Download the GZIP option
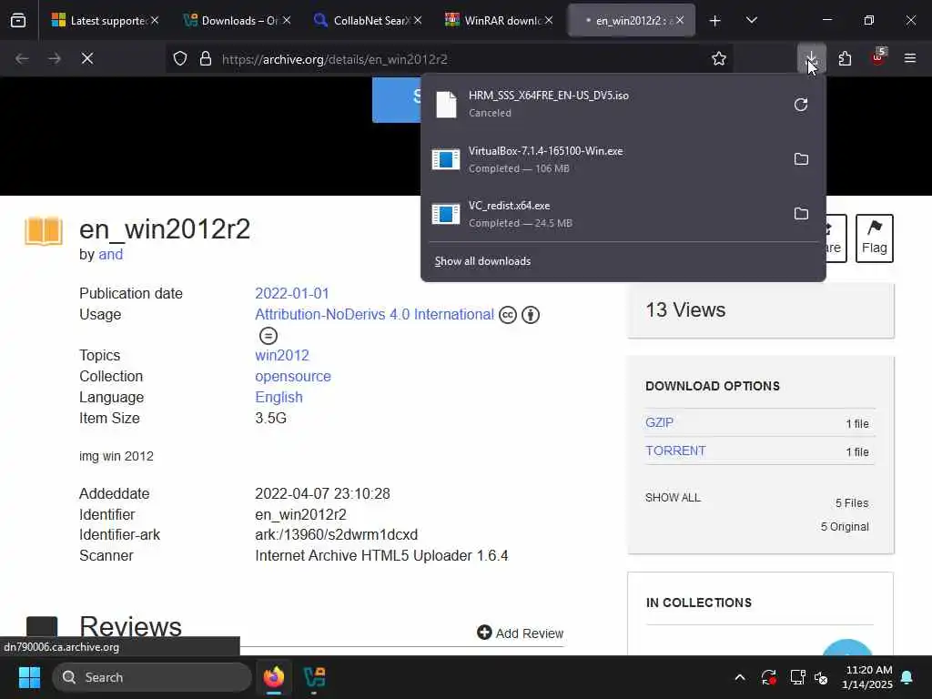Screen dimensions: 932x699 point(659,422)
